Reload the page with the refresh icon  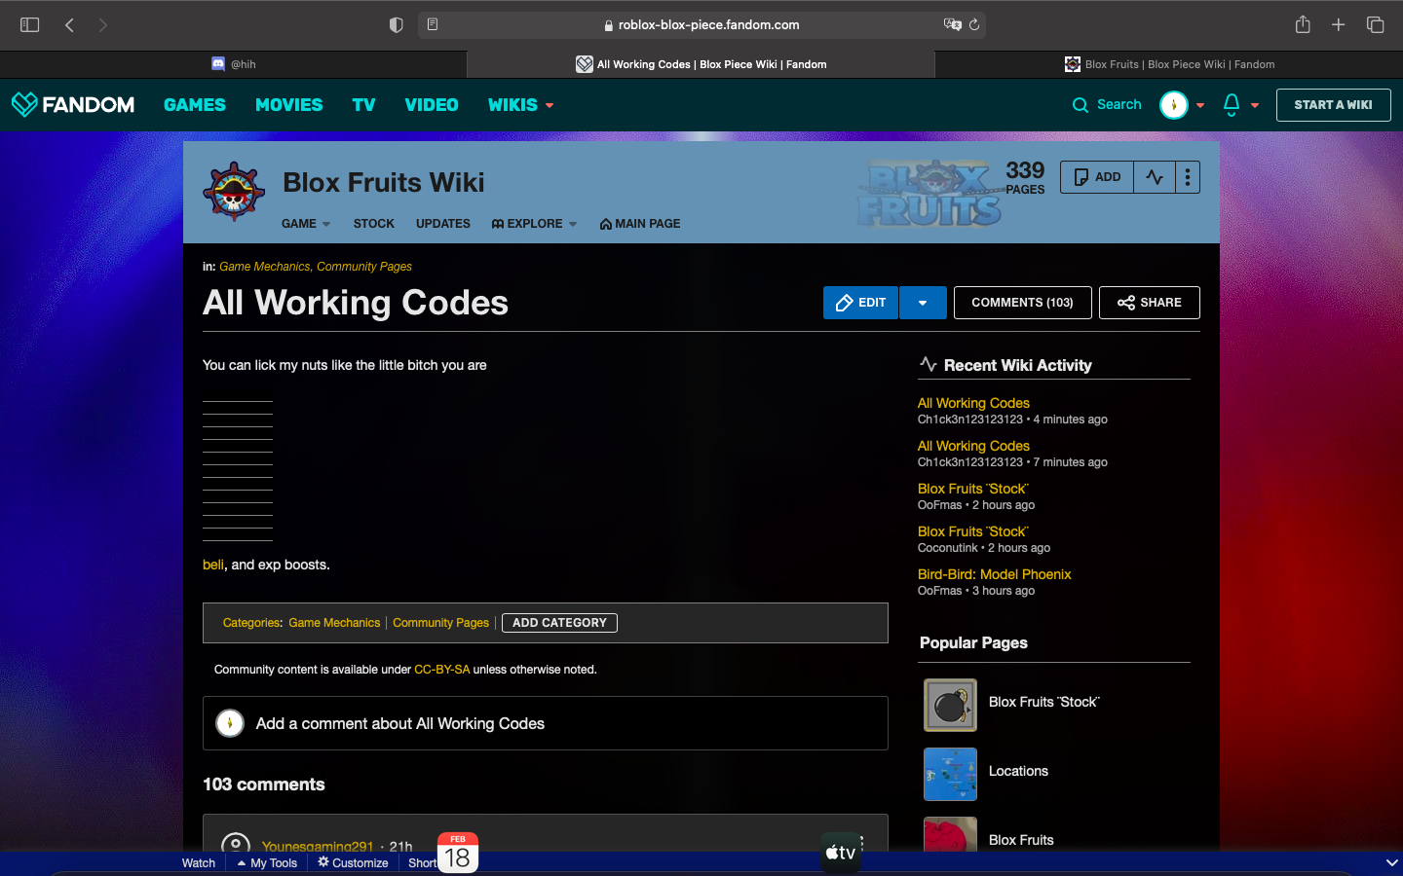click(x=974, y=24)
